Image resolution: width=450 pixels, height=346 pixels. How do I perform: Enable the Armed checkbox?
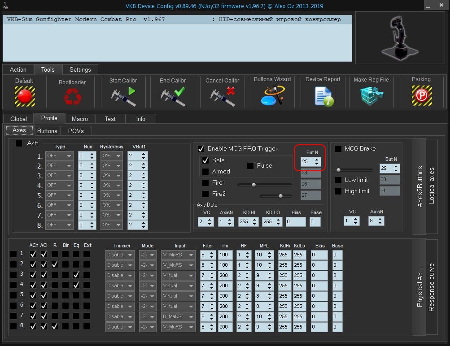(205, 171)
